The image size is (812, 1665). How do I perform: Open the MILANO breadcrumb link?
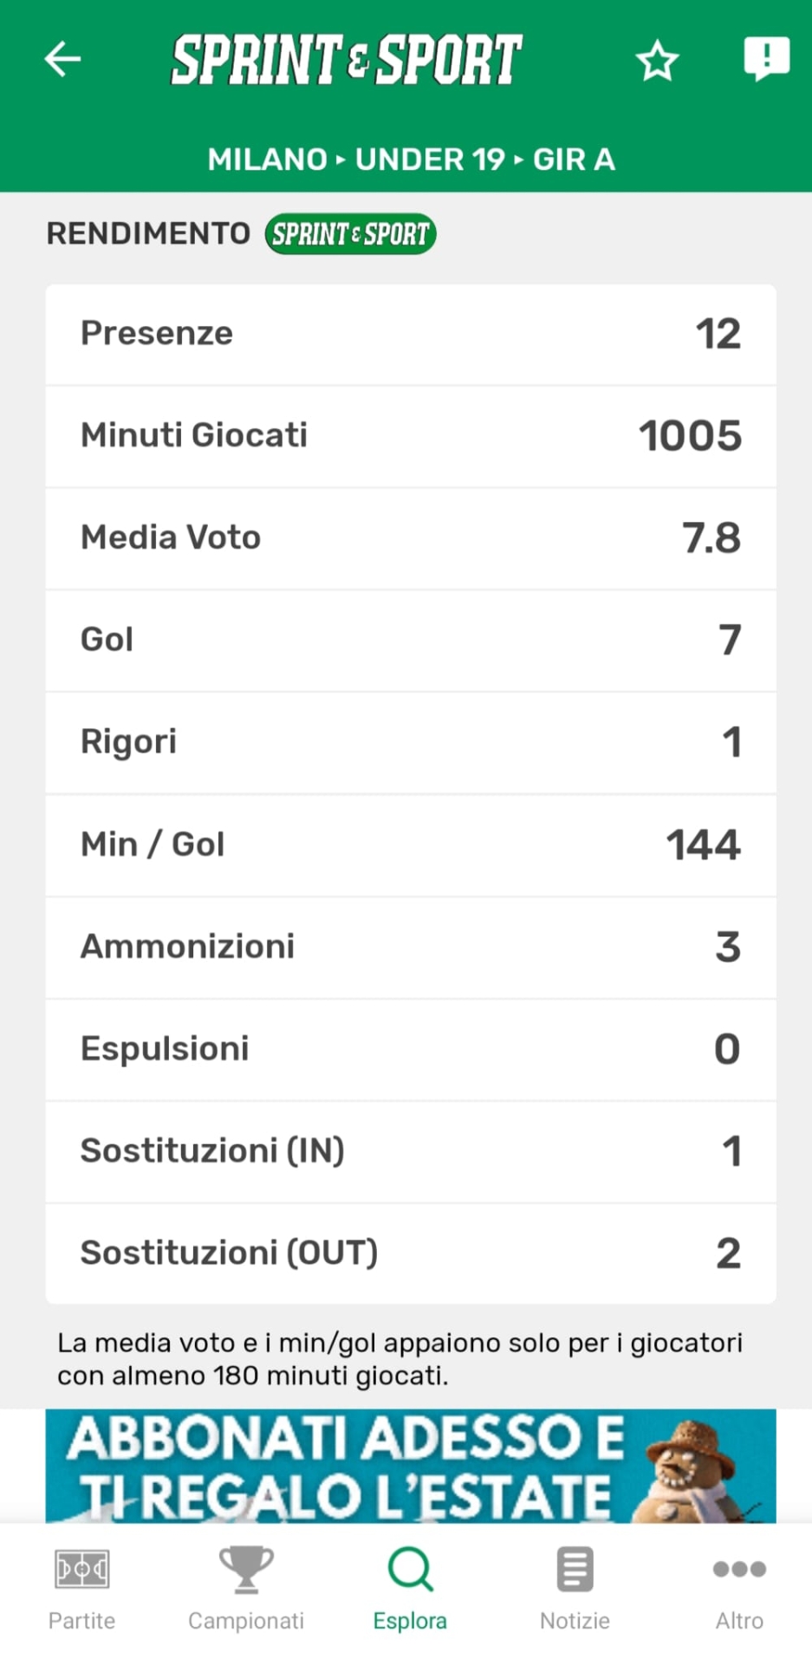point(267,160)
